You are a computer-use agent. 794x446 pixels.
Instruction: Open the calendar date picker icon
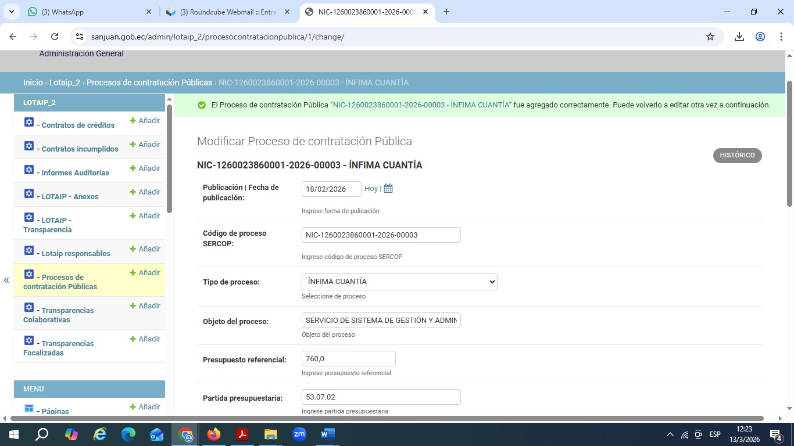point(388,189)
